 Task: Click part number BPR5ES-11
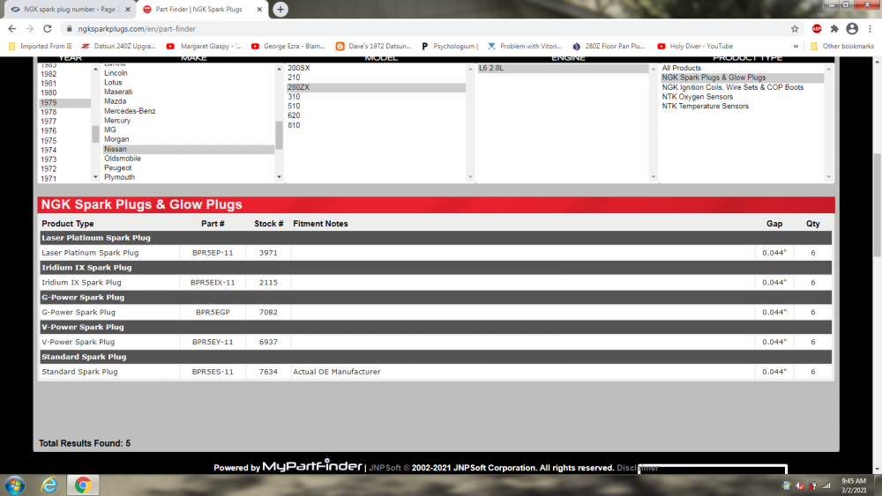coord(213,372)
